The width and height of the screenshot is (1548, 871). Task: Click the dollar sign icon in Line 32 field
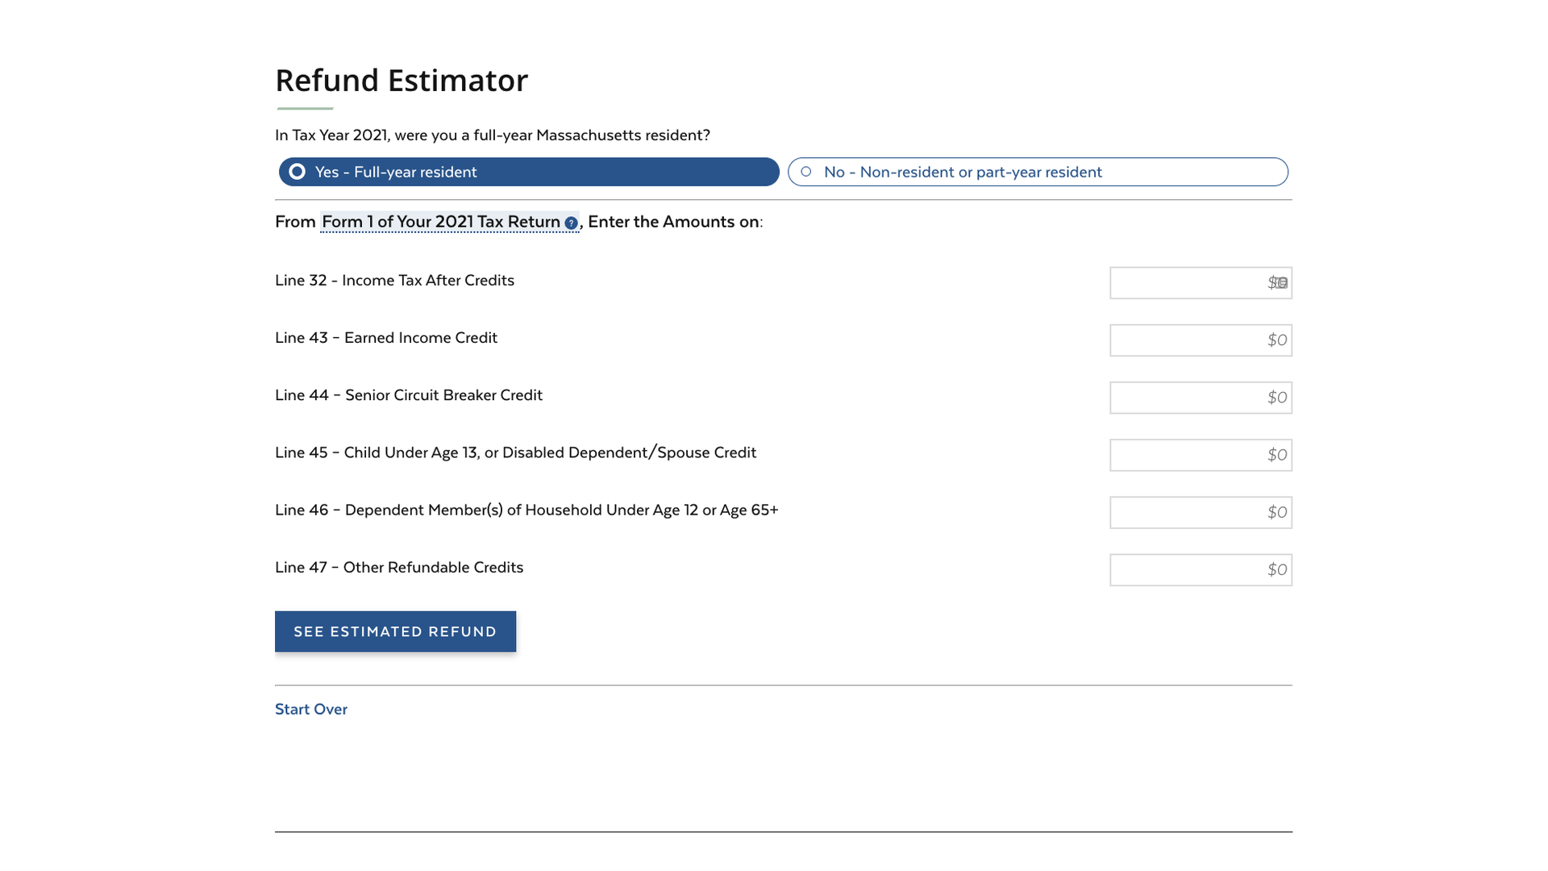(1271, 281)
